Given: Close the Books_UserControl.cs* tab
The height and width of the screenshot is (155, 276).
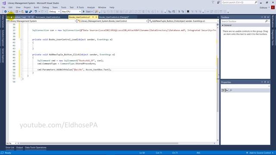Looking at the screenshot, I should (x=96, y=17).
